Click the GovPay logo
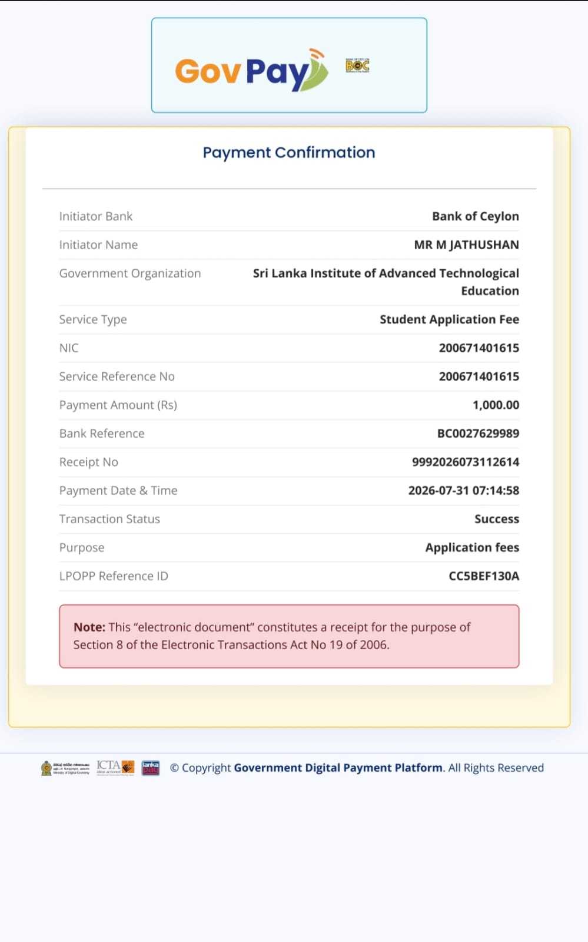This screenshot has height=942, width=588. tap(251, 70)
